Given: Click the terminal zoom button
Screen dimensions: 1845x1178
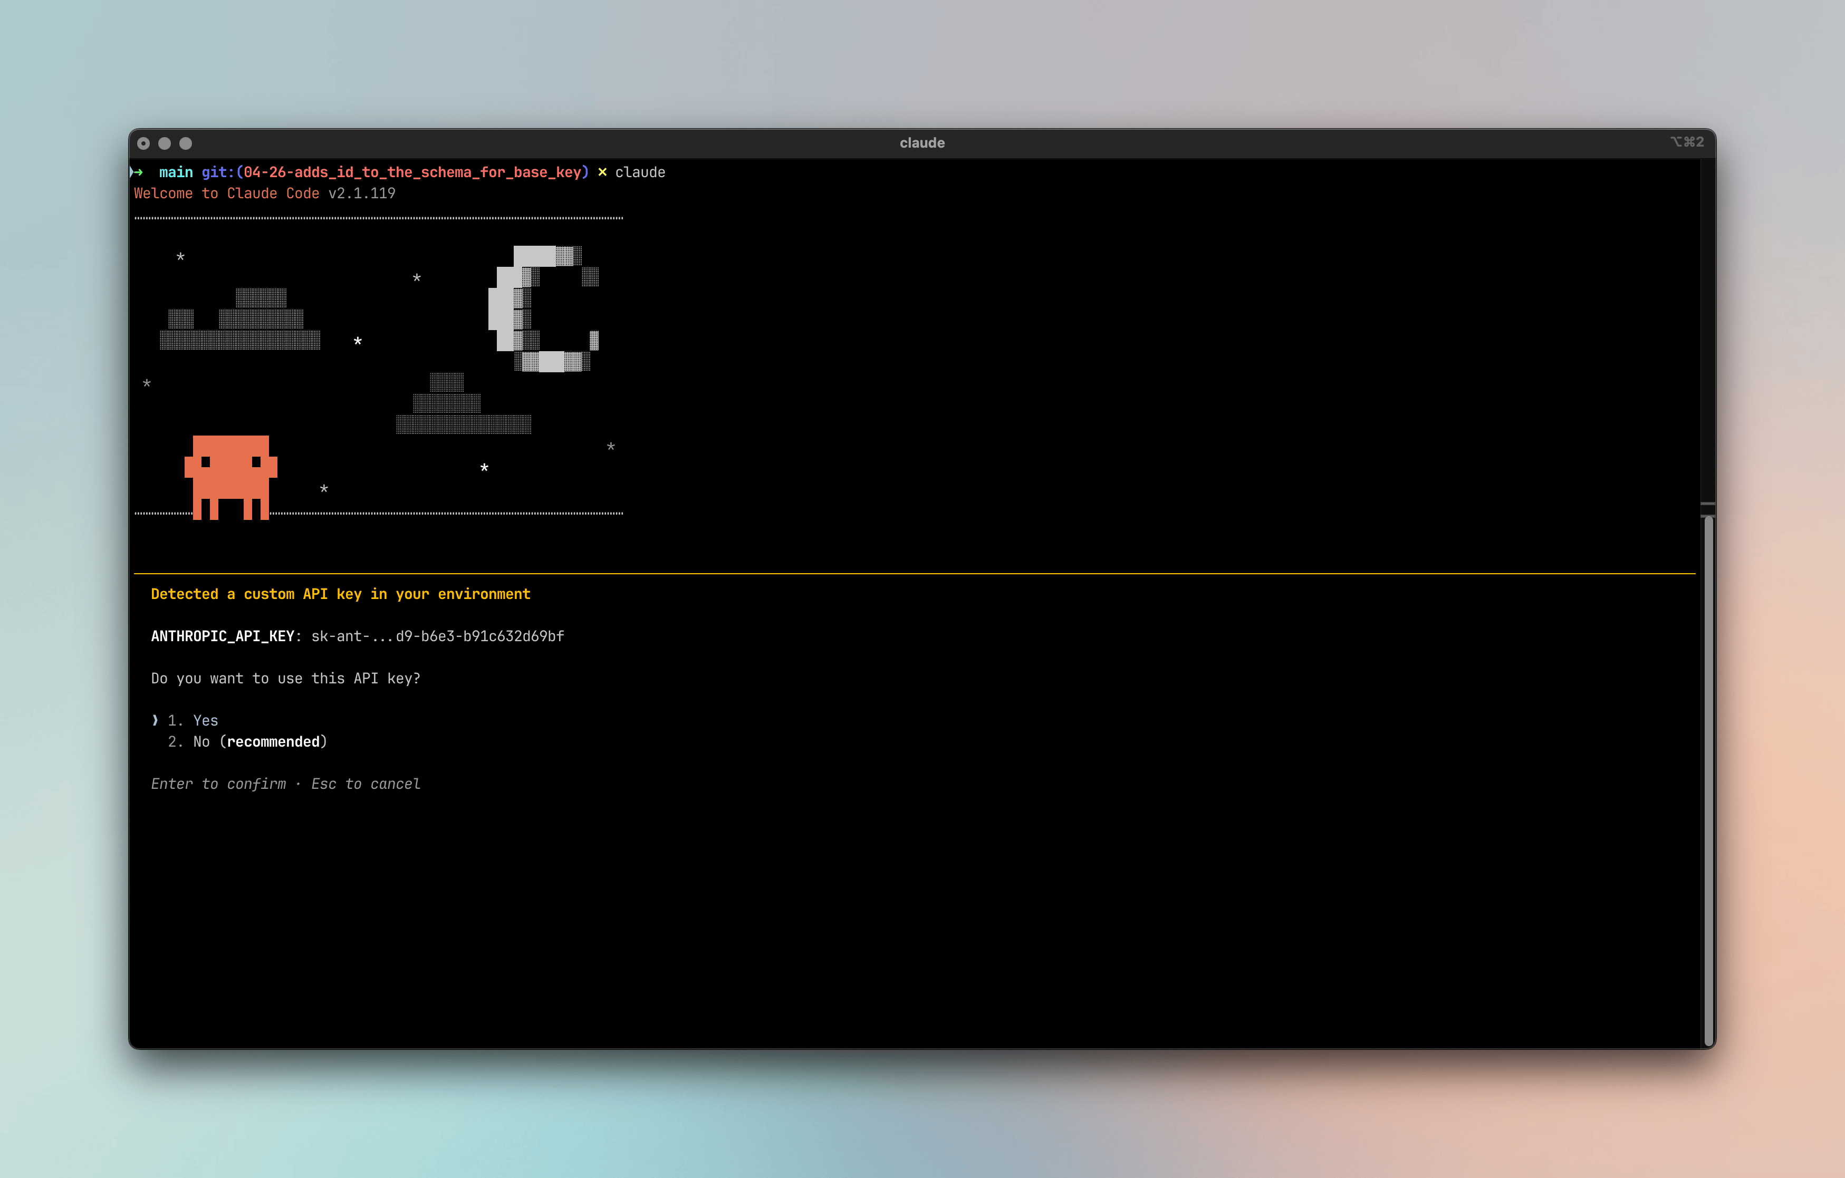Looking at the screenshot, I should pos(186,143).
